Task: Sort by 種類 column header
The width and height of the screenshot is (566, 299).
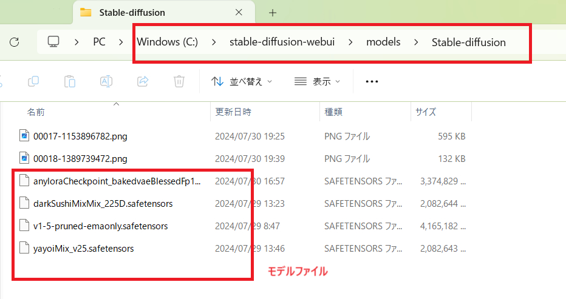Action: click(x=333, y=112)
